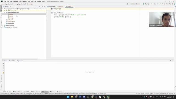Expand External Libraries node

(x=3, y=25)
